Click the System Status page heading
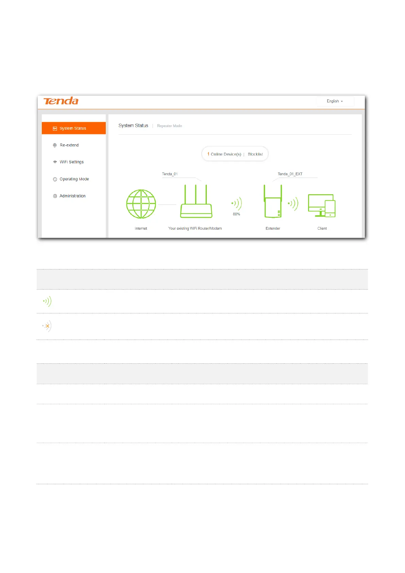Viewport: 405px width, 573px height. (133, 126)
